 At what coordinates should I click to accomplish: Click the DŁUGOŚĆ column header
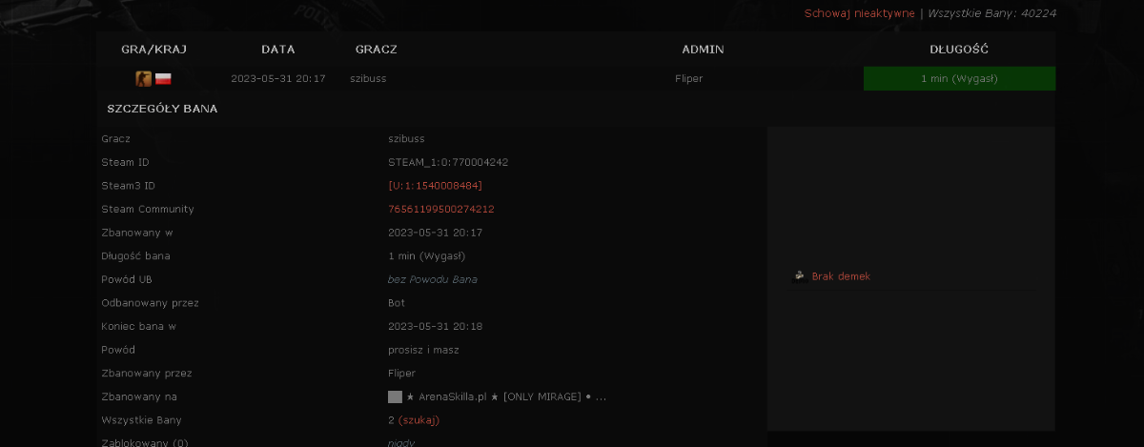click(959, 50)
